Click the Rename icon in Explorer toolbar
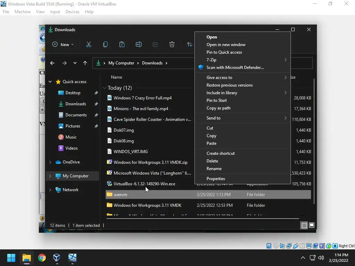Viewport: 355px width, 266px height. [139, 45]
